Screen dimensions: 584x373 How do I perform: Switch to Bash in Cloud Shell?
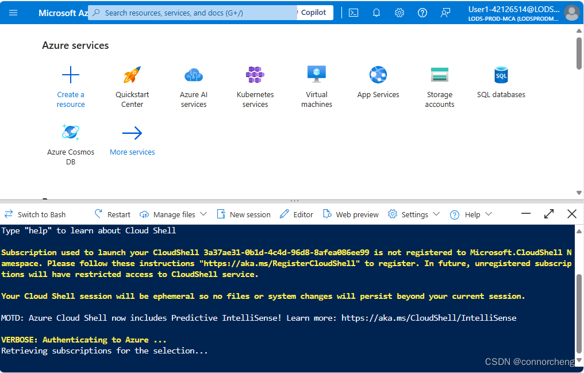tap(35, 214)
